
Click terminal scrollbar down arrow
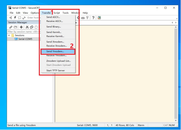(176, 120)
